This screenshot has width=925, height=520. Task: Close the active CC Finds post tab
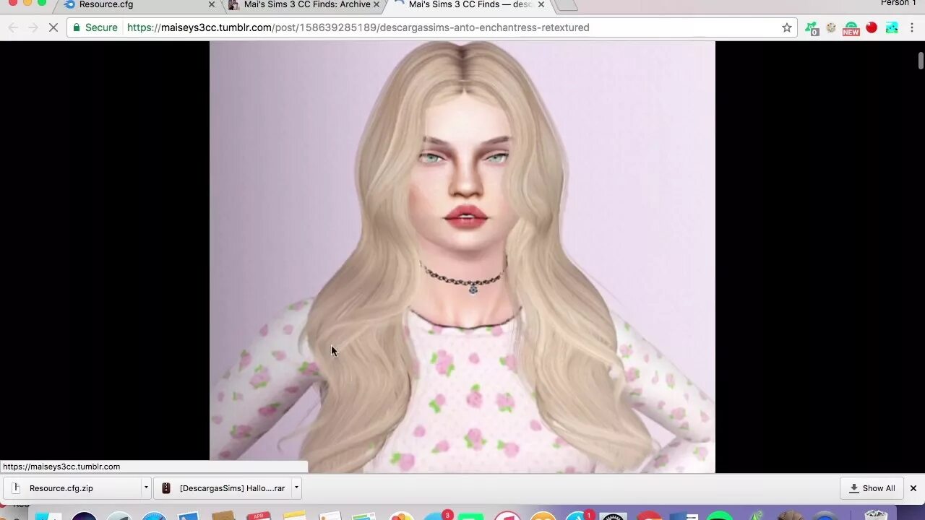(x=541, y=4)
